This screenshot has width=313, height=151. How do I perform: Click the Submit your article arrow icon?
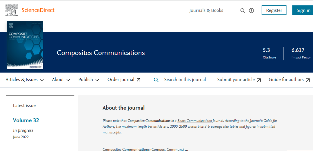coord(259,80)
